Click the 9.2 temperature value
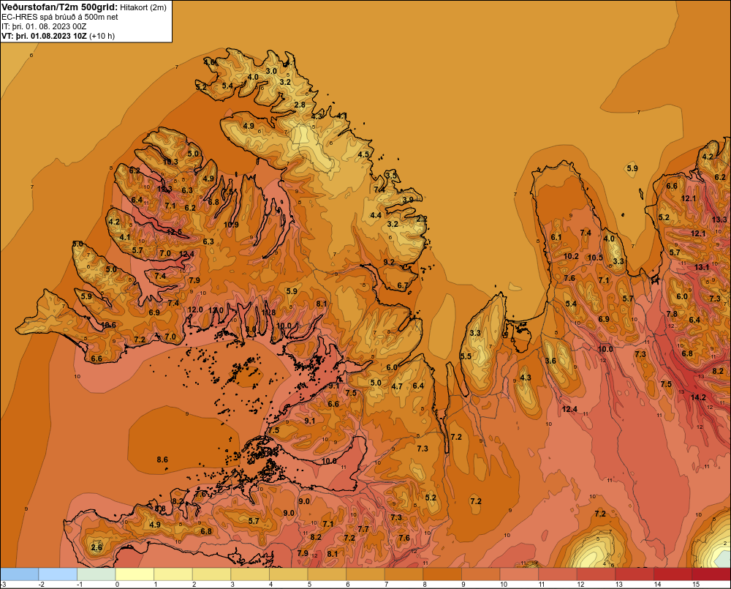Screen dimensions: 731x589 point(389,262)
